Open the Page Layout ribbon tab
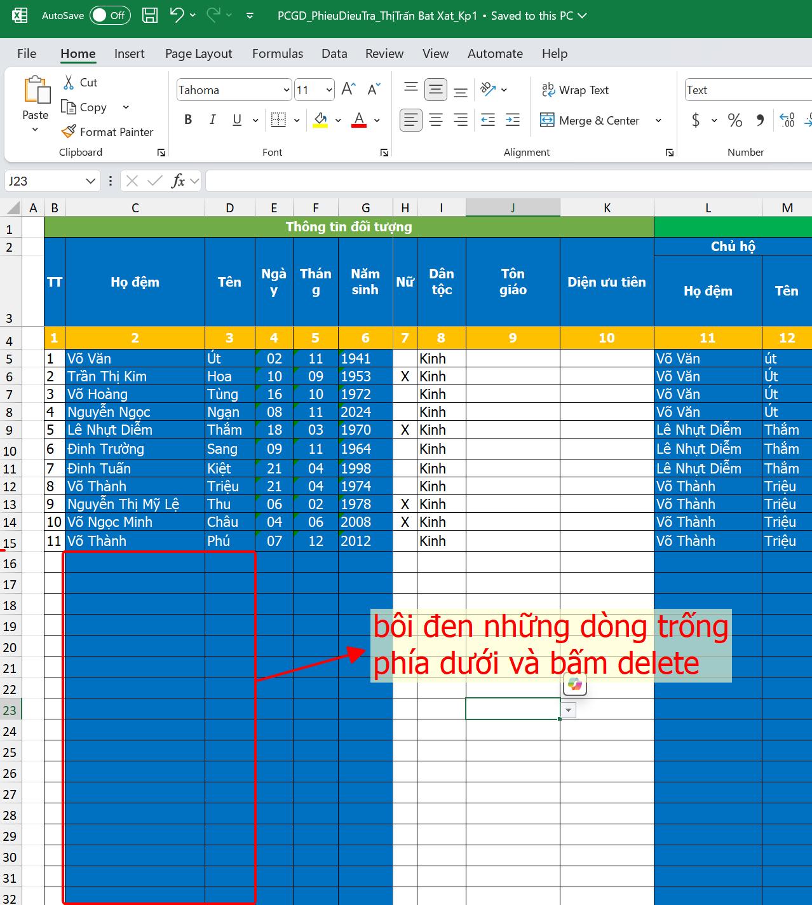The height and width of the screenshot is (905, 812). (x=198, y=53)
